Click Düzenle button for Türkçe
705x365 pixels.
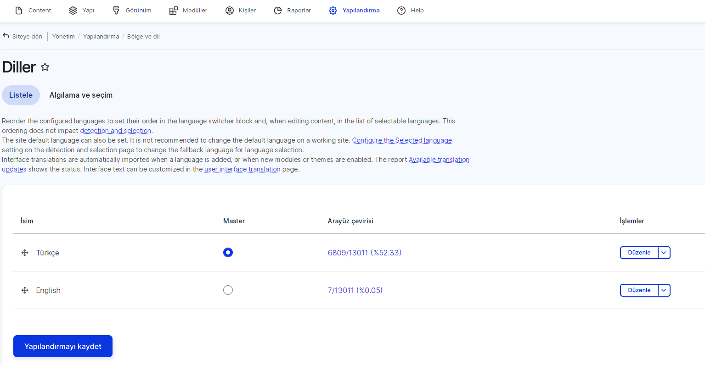tap(639, 253)
